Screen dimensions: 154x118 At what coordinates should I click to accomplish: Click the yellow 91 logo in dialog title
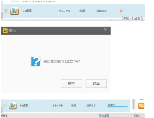pos(5,31)
